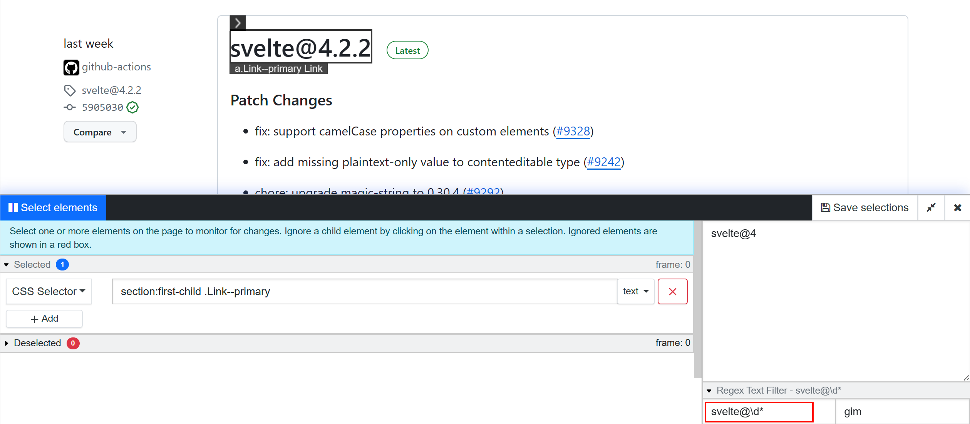Open the Compare dropdown
The image size is (970, 424).
coord(100,132)
